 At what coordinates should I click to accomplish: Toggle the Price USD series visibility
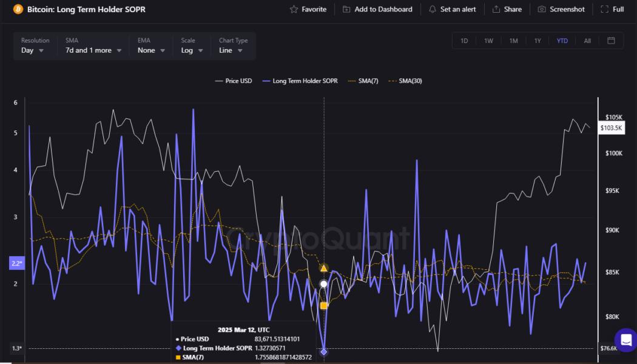pyautogui.click(x=233, y=80)
